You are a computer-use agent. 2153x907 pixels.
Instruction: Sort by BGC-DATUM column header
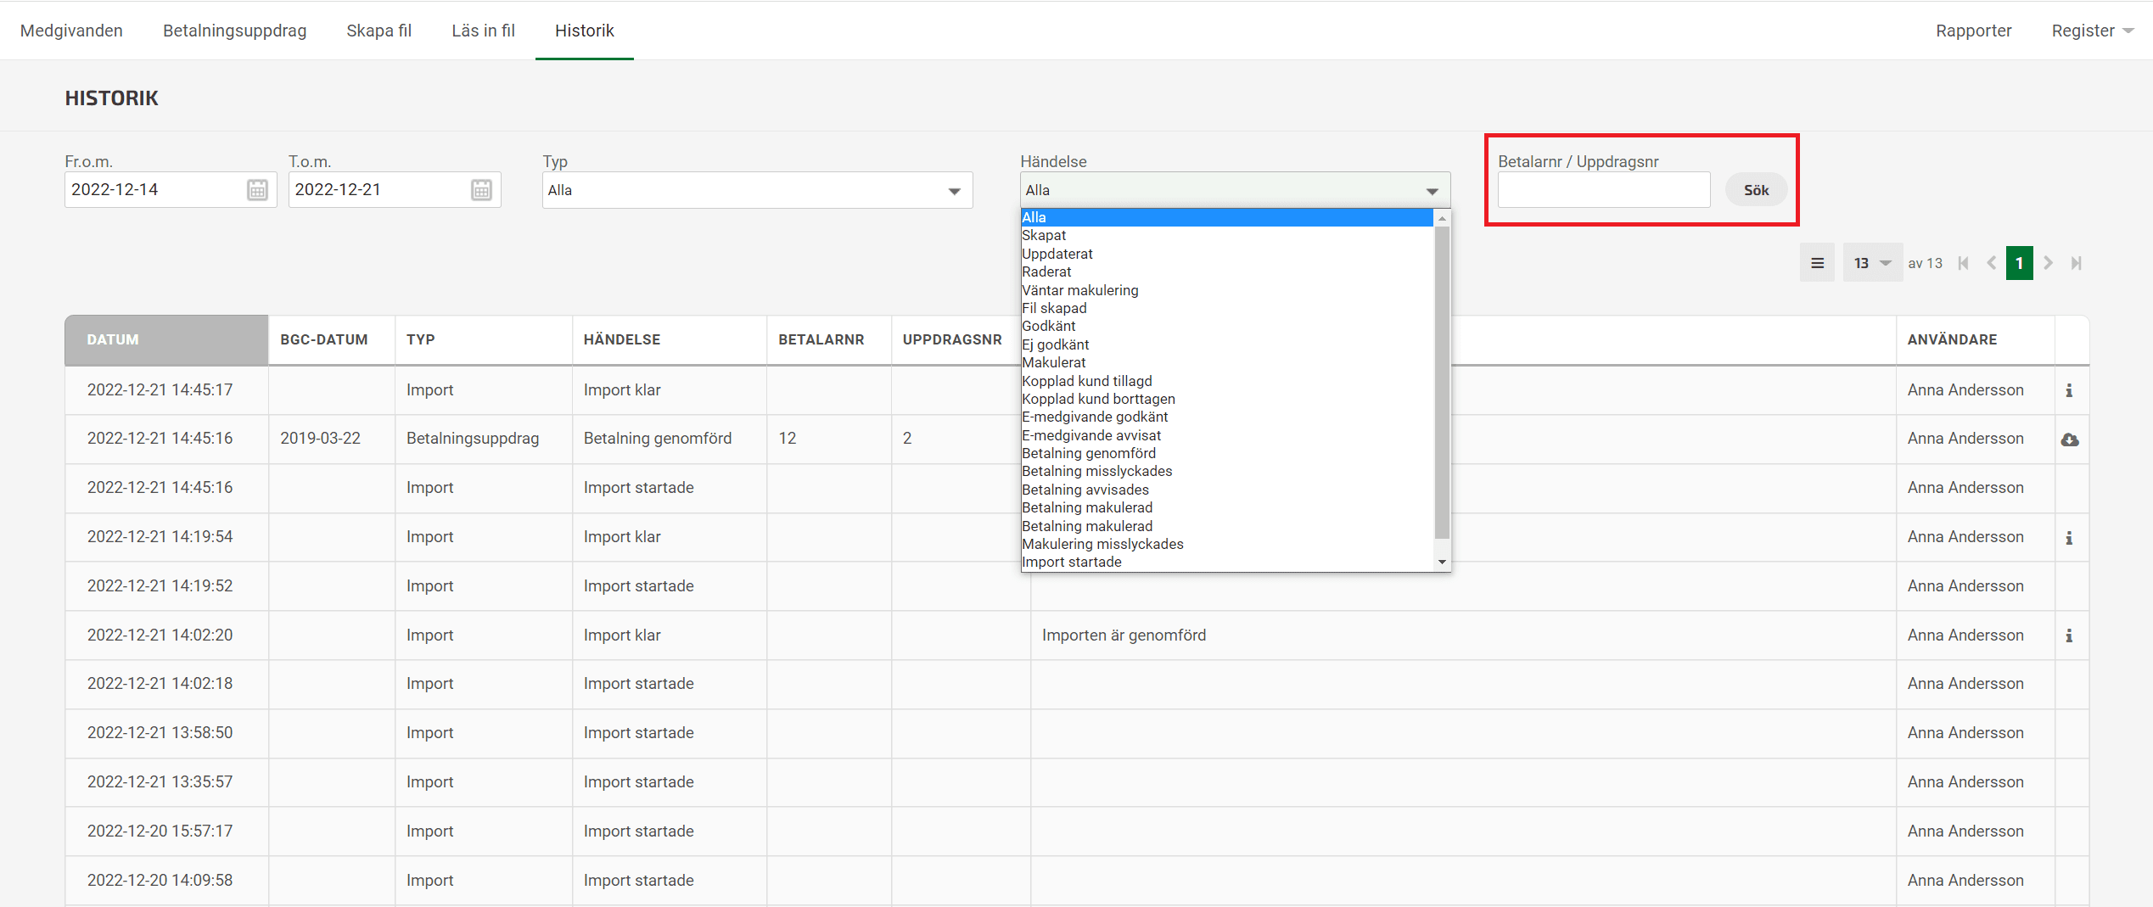(x=332, y=339)
